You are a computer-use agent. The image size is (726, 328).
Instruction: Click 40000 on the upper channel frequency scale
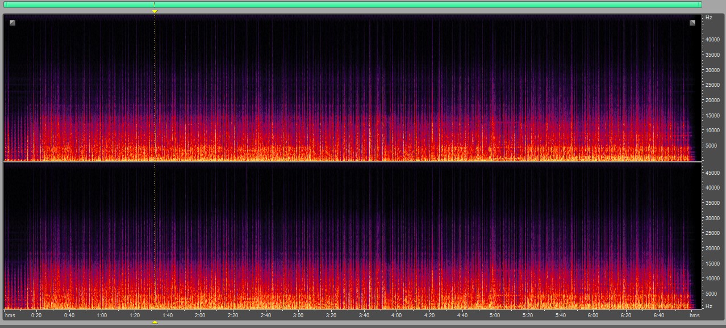point(712,40)
